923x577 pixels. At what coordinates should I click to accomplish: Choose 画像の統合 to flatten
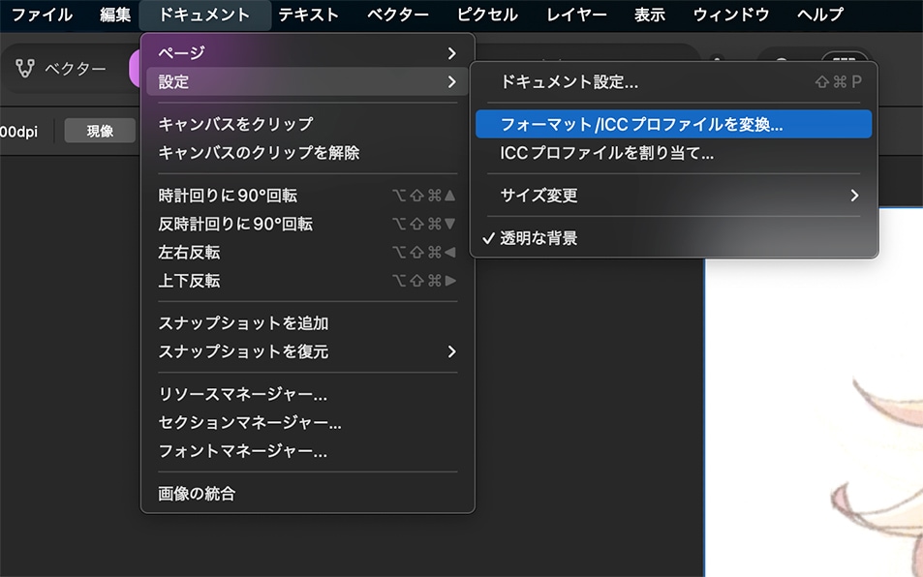[x=197, y=494]
